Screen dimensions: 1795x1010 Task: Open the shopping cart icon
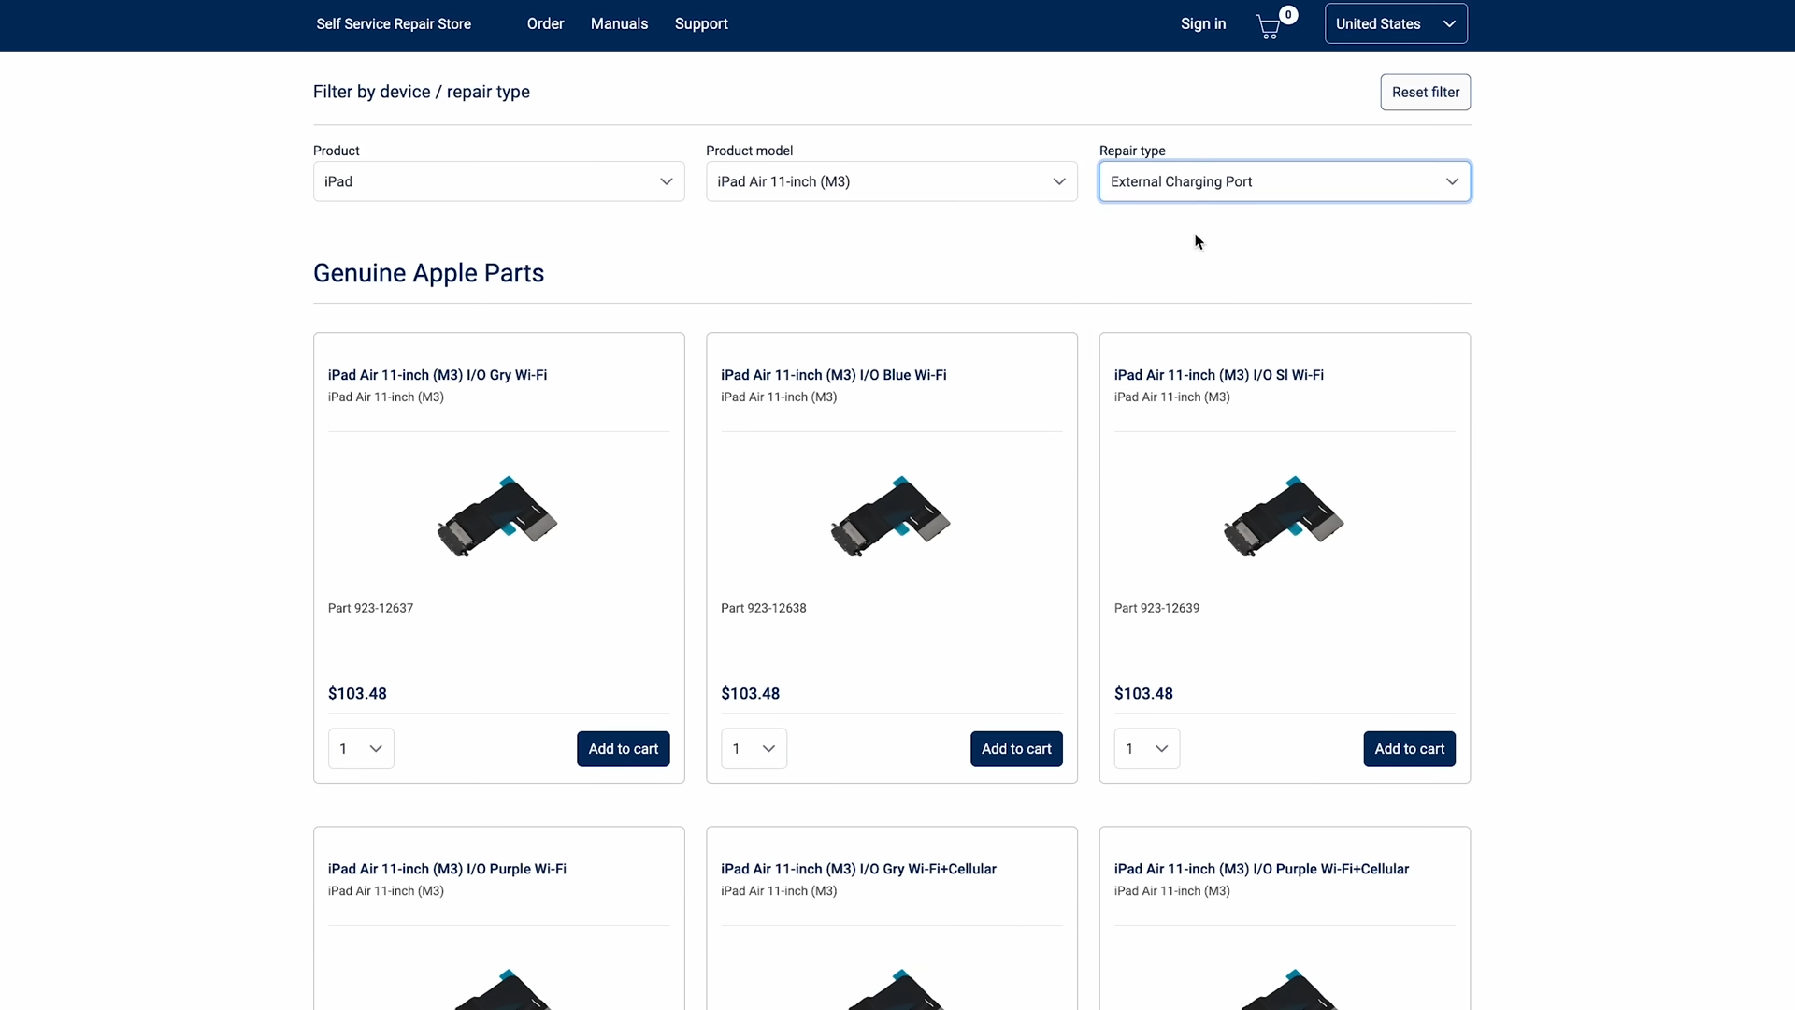click(1269, 25)
